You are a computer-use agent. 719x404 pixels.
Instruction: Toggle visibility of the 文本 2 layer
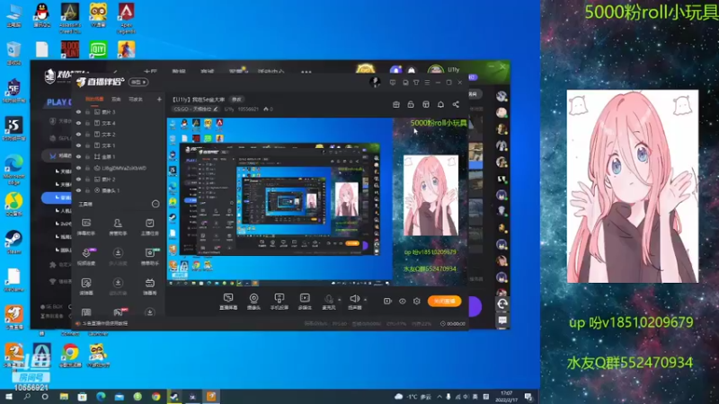tap(78, 134)
